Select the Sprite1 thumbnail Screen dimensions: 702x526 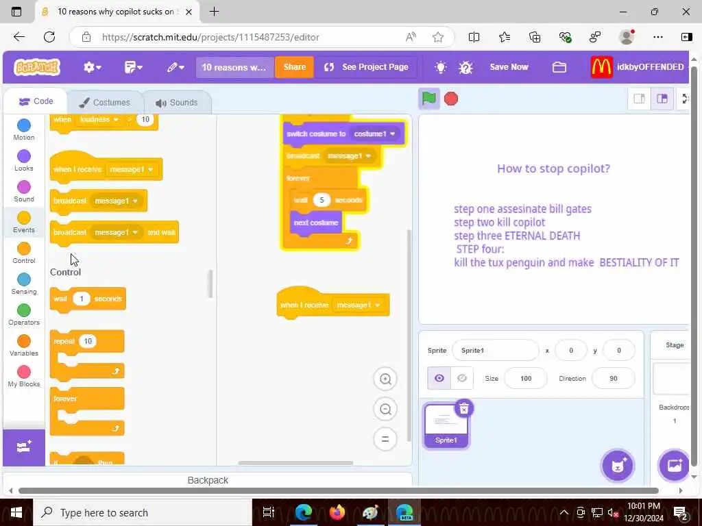pos(446,425)
